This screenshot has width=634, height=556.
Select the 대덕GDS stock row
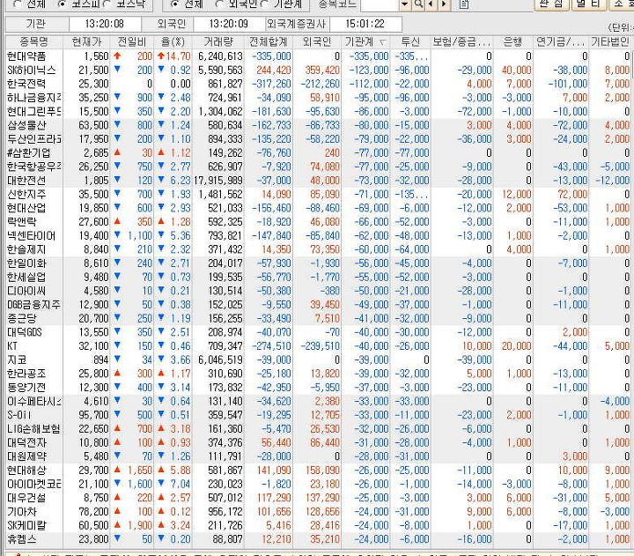[317, 332]
